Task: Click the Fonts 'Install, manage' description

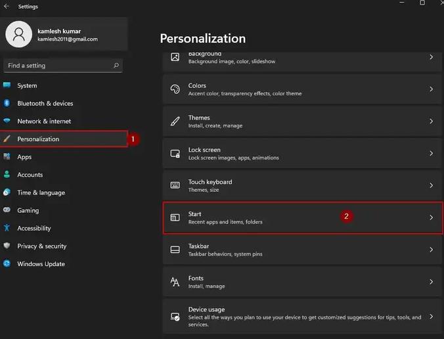Action: 207,286
